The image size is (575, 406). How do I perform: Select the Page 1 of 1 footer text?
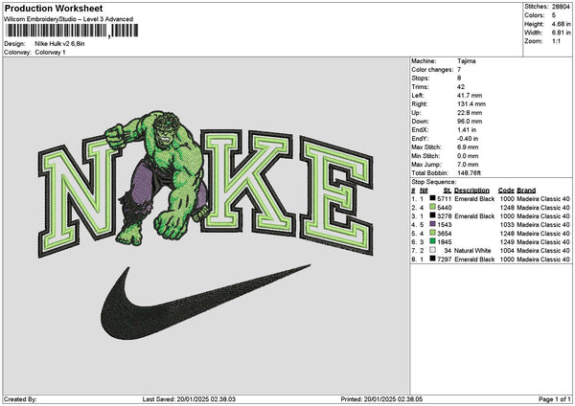pyautogui.click(x=555, y=399)
